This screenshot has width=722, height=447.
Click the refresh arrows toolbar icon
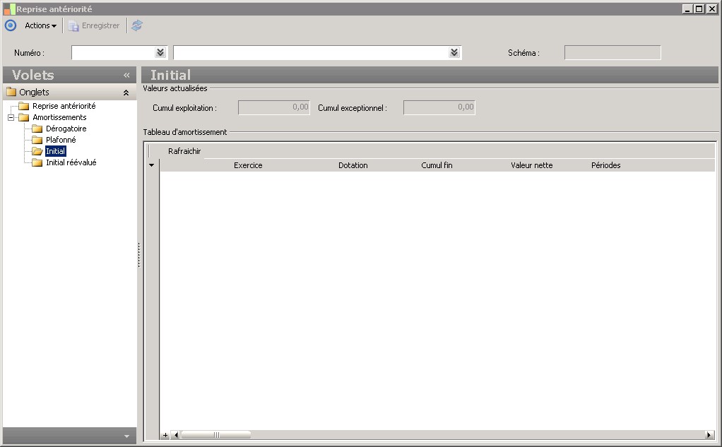137,25
